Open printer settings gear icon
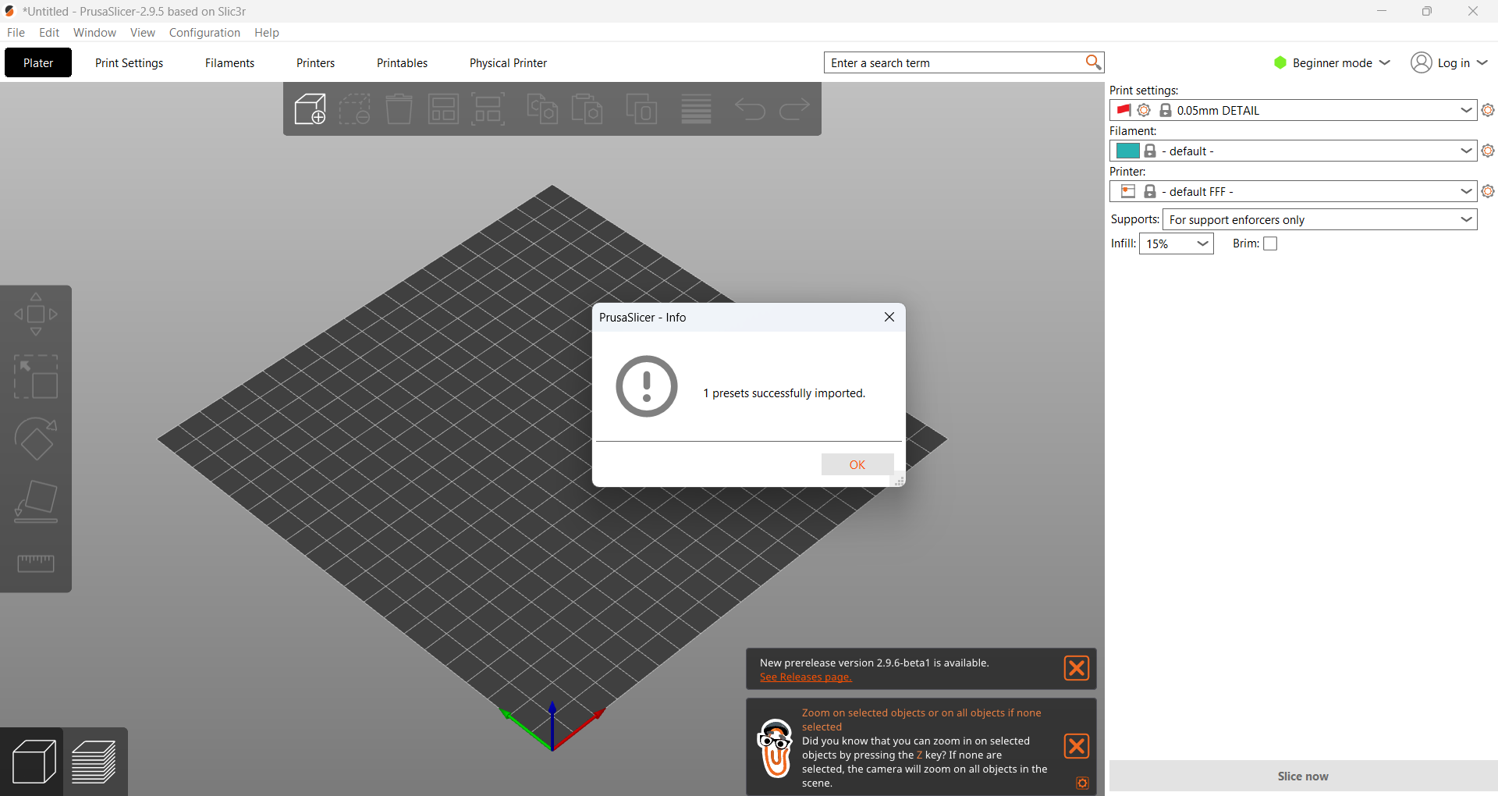 tap(1488, 191)
